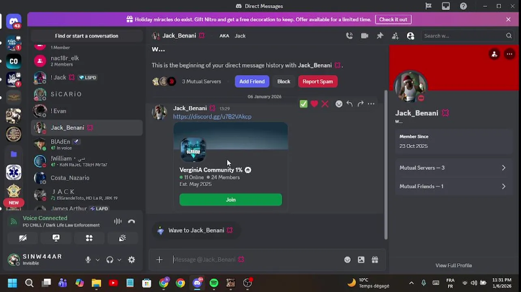Open the discord.gg invite link
Screen dimensions: 521x292
(212, 116)
